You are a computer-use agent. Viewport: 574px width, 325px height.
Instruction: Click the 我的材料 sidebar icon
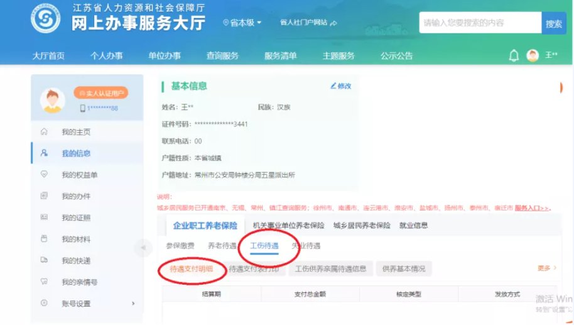point(44,239)
